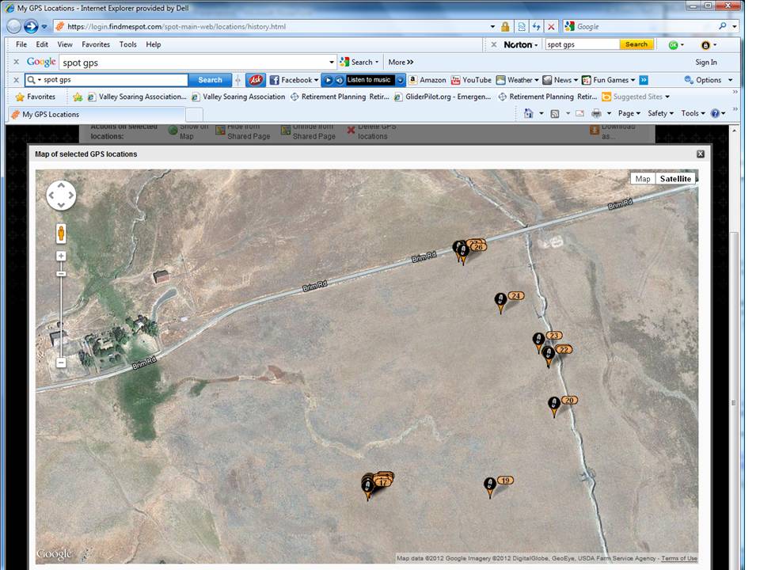Close the selected GPS locations map dialog
This screenshot has height=570, width=760.
[x=700, y=154]
